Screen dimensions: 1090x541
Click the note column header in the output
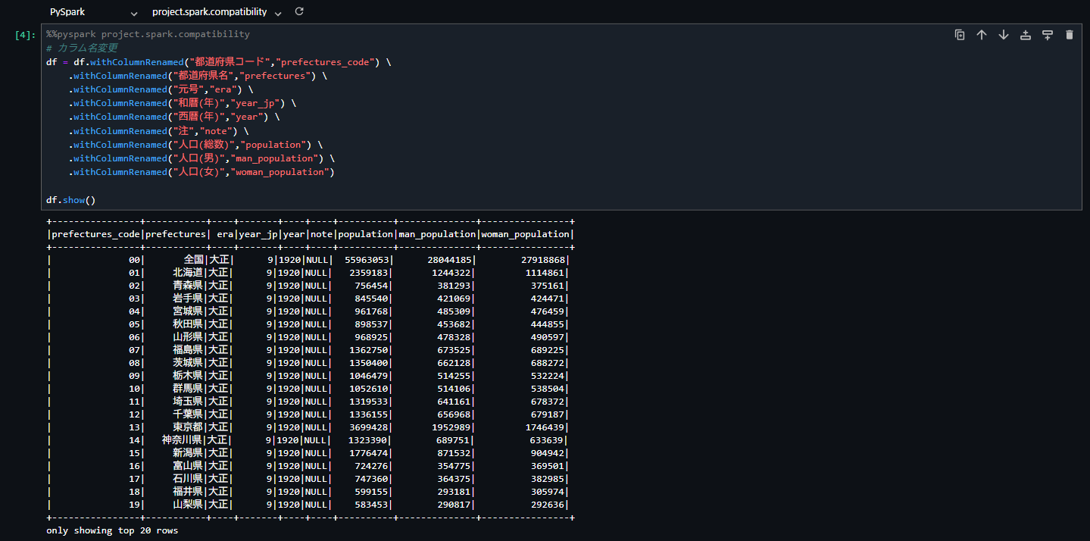click(x=320, y=234)
